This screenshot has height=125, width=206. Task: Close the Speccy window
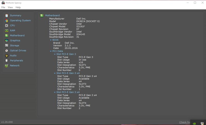coord(202,3)
